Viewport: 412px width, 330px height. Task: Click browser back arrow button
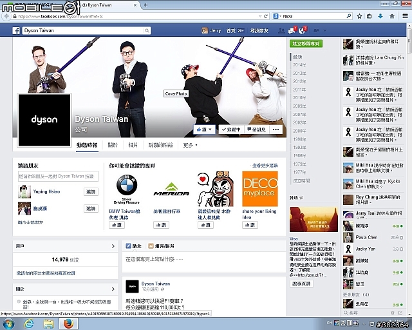click(x=6, y=16)
